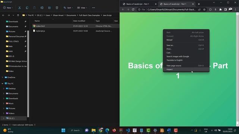Select the index.html file
Image resolution: width=239 pixels, height=134 pixels.
coord(75,26)
